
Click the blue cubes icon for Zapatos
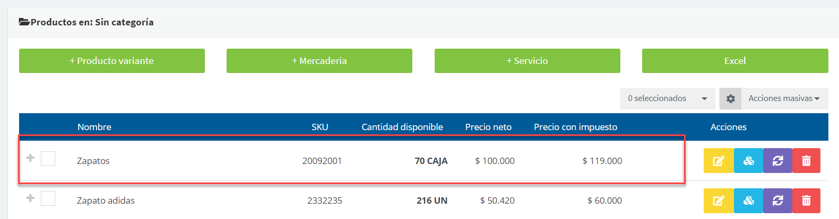(x=748, y=161)
